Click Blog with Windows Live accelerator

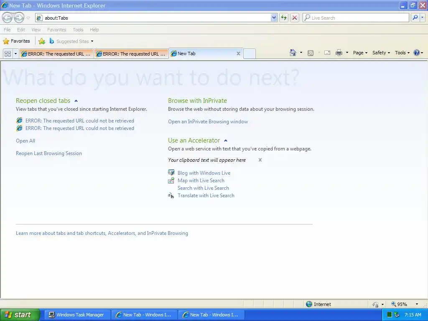pos(204,173)
